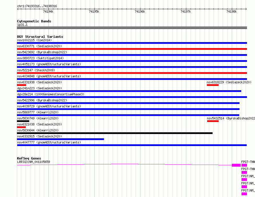Click the RefSeq Genes track title
Image resolution: width=255 pixels, height=197 pixels.
pyautogui.click(x=29, y=158)
